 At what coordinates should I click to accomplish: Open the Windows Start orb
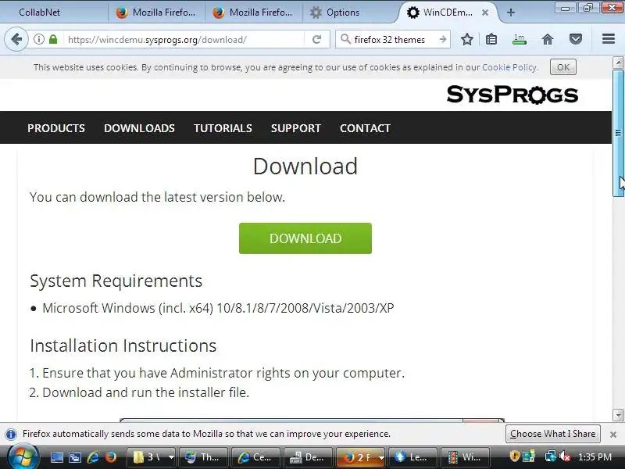[x=23, y=457]
